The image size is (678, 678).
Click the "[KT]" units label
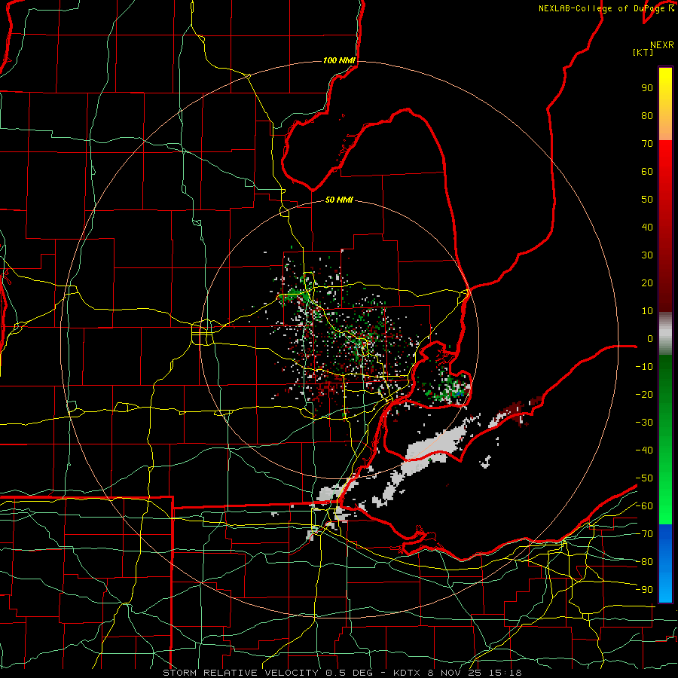(x=643, y=52)
